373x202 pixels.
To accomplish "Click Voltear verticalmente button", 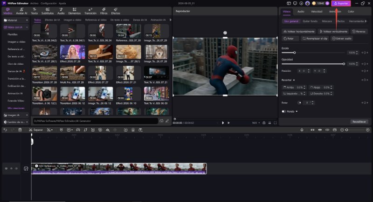I will coord(333,31).
